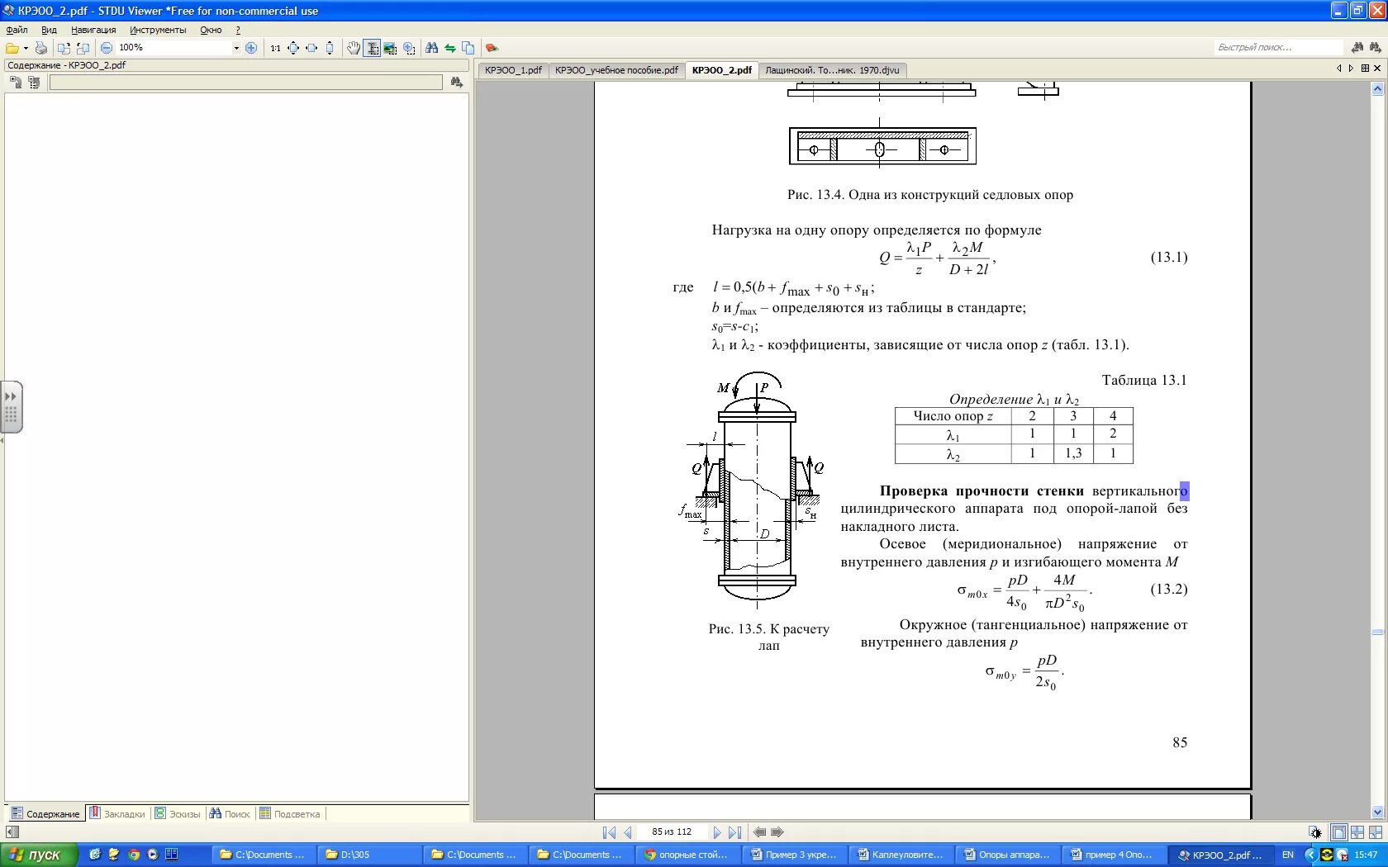The width and height of the screenshot is (1388, 867).
Task: Toggle the Select text tool
Action: (372, 48)
